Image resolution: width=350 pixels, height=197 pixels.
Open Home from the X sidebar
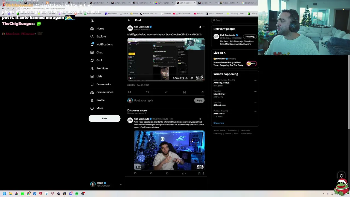[97, 28]
